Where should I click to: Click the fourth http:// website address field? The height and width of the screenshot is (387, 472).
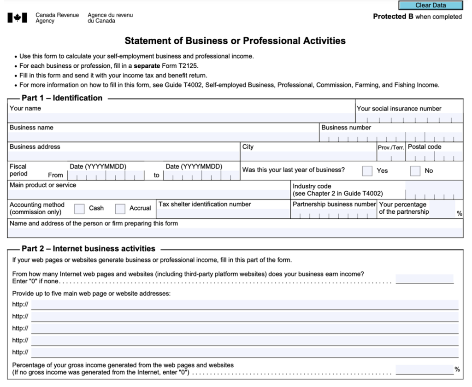coord(245,340)
